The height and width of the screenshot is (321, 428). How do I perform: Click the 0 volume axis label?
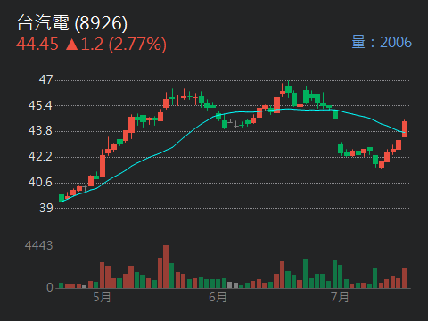click(x=50, y=287)
